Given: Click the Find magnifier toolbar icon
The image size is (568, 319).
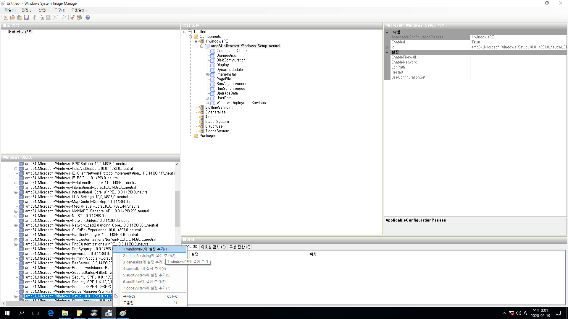Looking at the screenshot, I should (64, 17).
